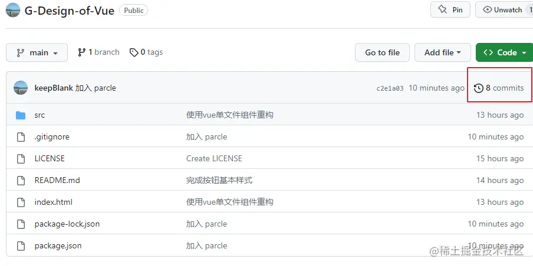This screenshot has height=266, width=533.
Task: Click the src folder icon
Action: 21,115
